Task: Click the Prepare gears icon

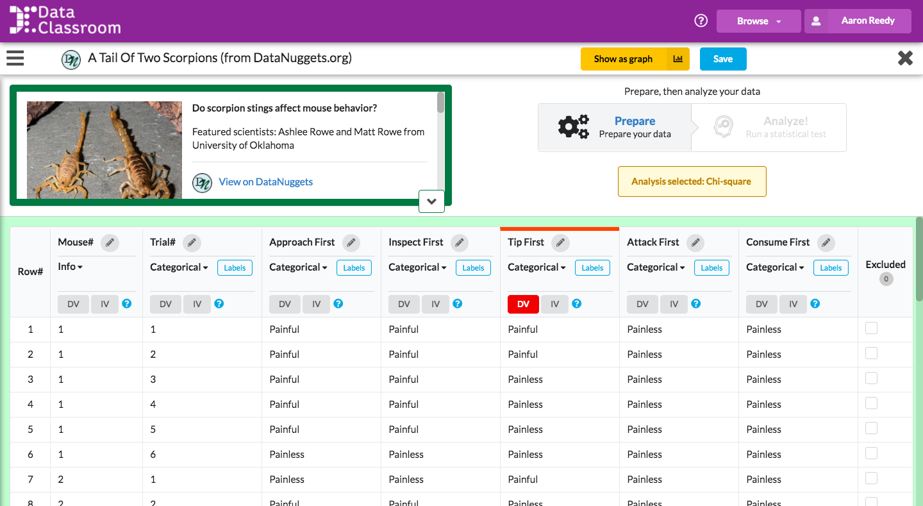Action: point(573,126)
